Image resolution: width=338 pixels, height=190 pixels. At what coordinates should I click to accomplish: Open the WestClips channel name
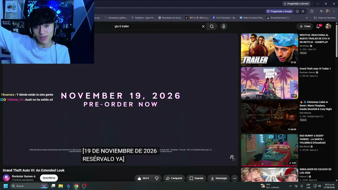(x=304, y=46)
